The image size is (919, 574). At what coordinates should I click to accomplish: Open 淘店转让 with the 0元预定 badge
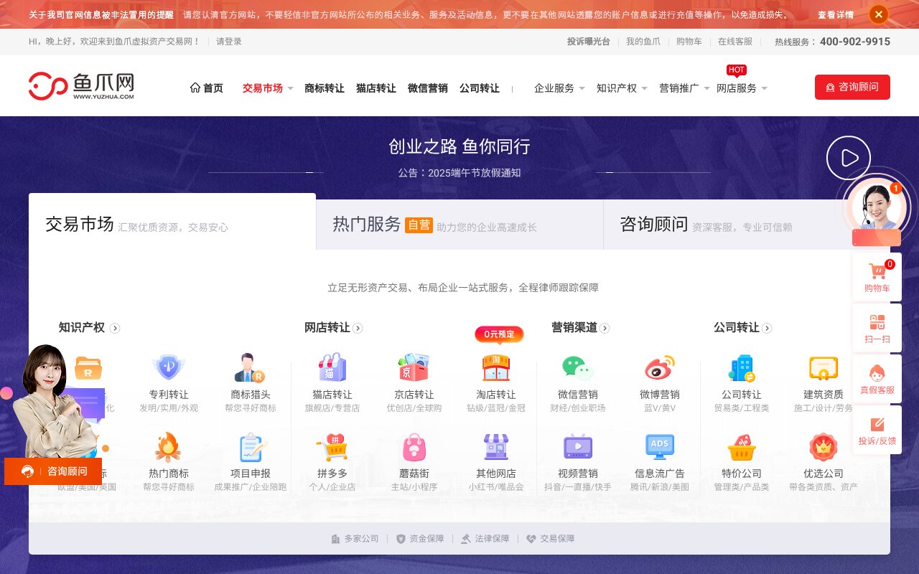498,368
